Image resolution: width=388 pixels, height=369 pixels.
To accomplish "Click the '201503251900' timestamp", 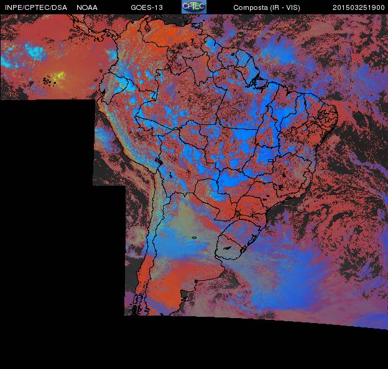I will coord(359,7).
